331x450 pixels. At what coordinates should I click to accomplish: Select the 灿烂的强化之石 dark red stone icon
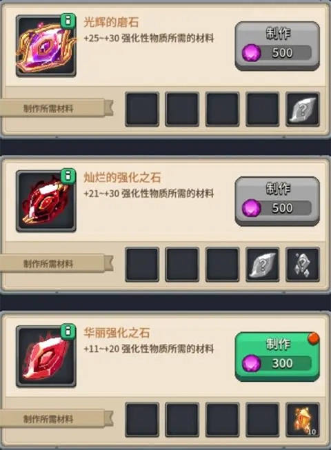46,201
